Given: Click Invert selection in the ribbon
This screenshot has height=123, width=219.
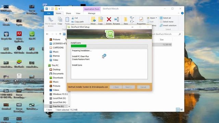Looking at the screenshot, I should (168, 26).
